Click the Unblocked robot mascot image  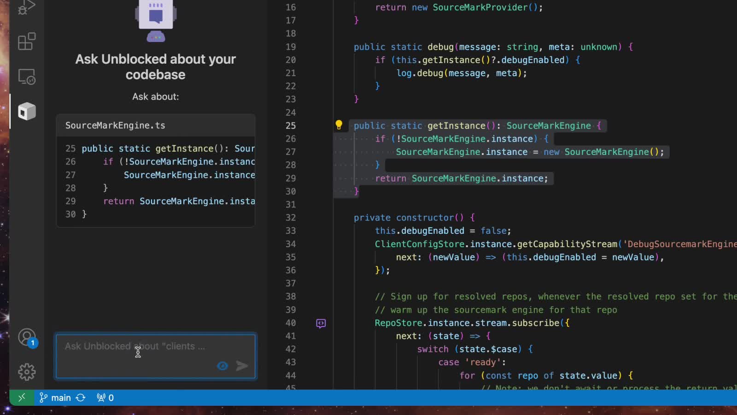pos(156,21)
